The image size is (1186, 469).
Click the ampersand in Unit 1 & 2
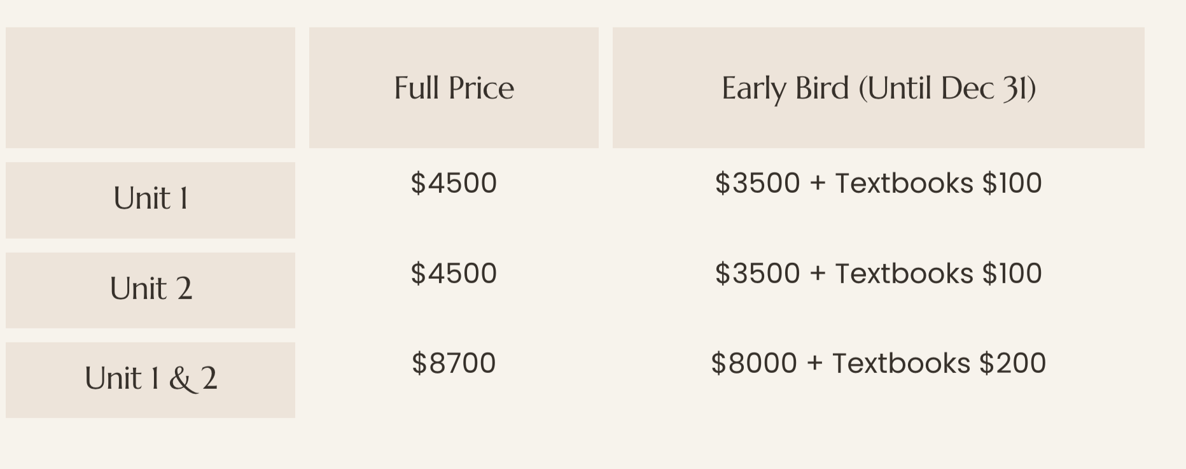pos(180,379)
